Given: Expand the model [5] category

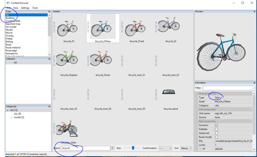Looking at the screenshot, I should point(11,117).
